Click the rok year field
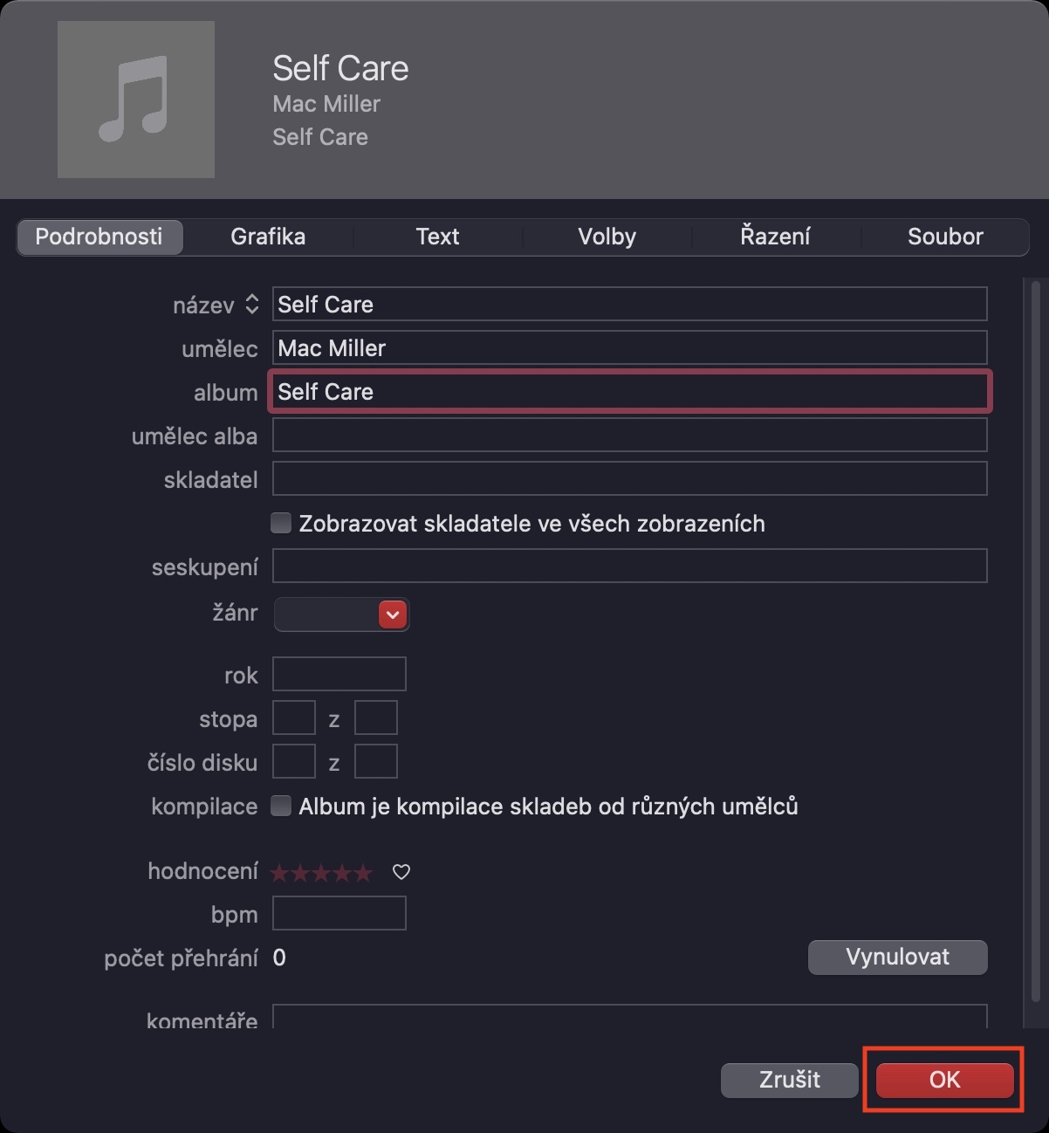Image resolution: width=1049 pixels, height=1133 pixels. [x=339, y=674]
